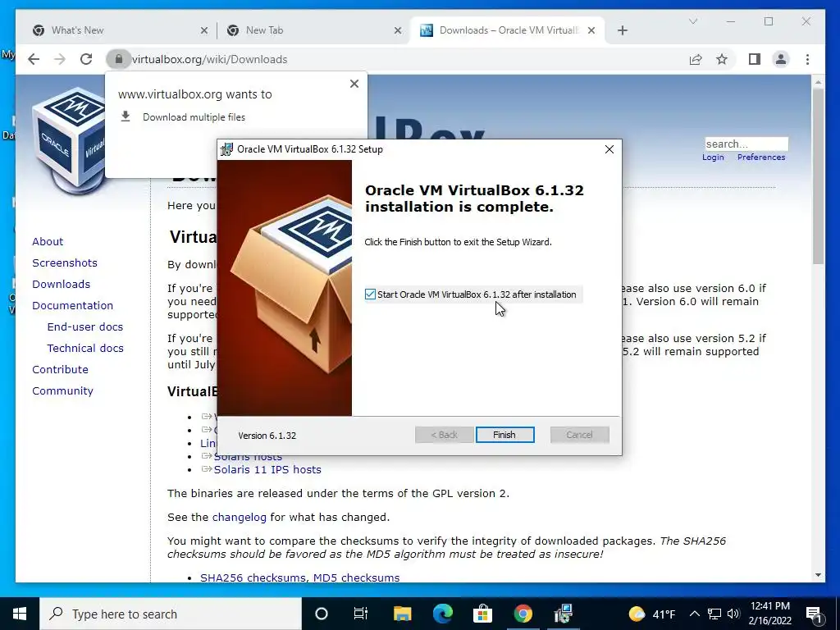This screenshot has height=630, width=840.
Task: Open Chrome three-dot menu
Action: (x=807, y=59)
